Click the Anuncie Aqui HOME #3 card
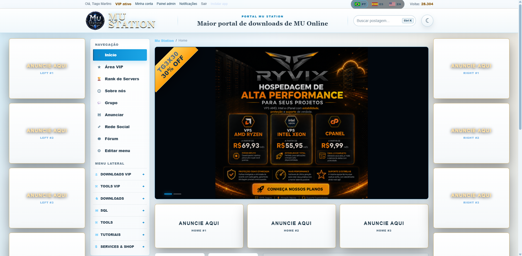This screenshot has height=256, width=522. (384, 226)
